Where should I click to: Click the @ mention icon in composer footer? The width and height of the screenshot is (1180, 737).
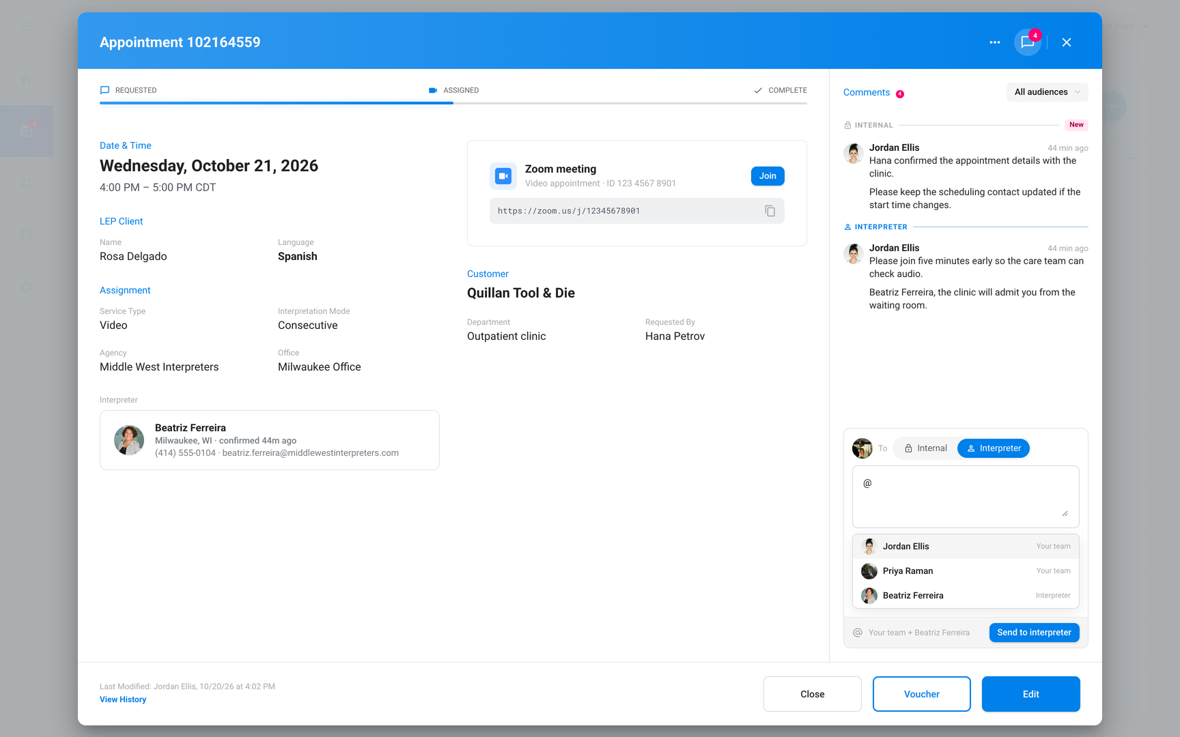pos(858,633)
